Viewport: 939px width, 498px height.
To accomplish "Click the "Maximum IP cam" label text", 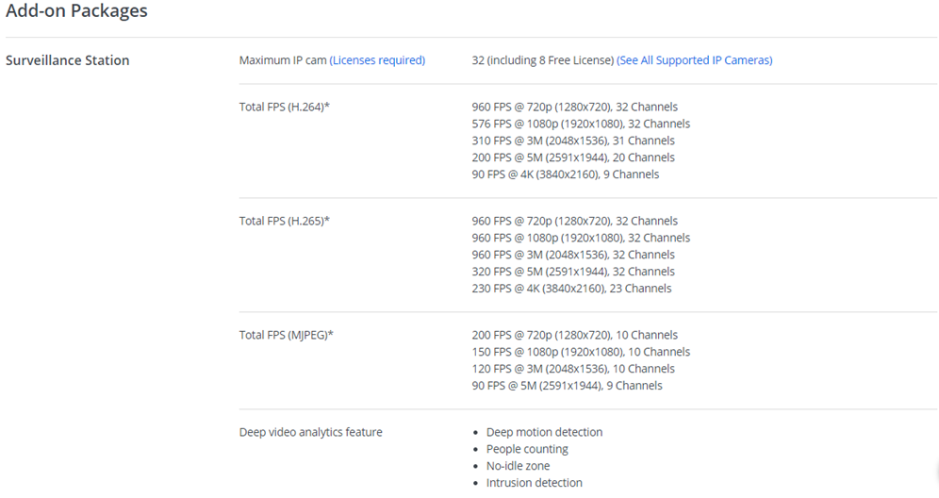I will [283, 60].
